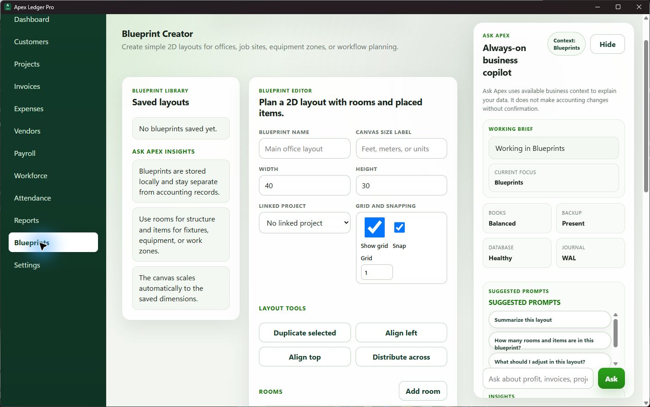Screen dimensions: 650x407
Task: Focus the Ask Apex question input
Action: point(538,379)
